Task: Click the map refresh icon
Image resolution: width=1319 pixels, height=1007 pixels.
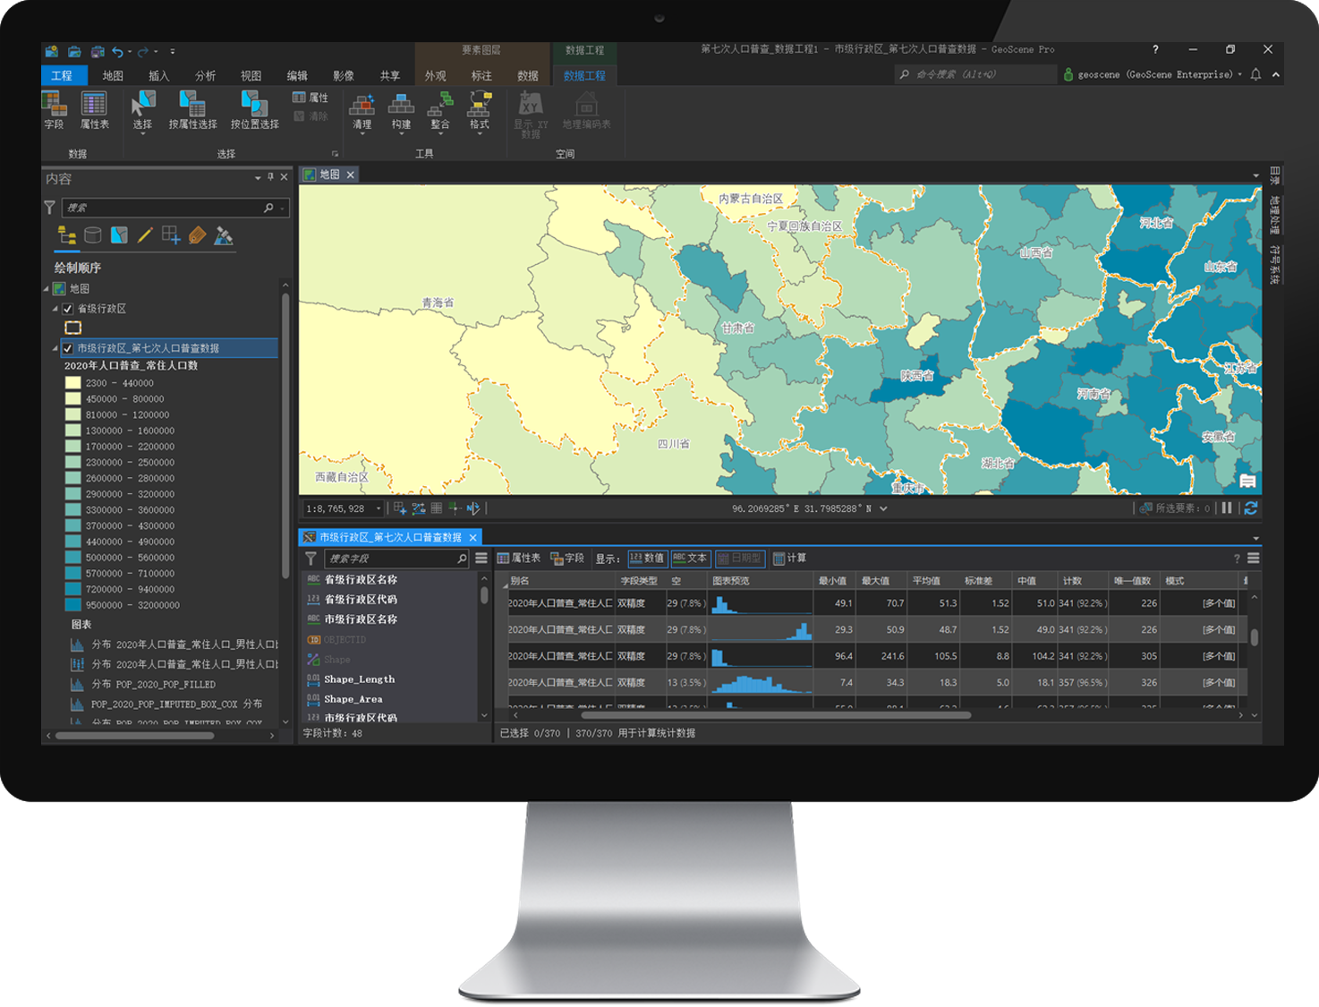Action: click(x=1250, y=508)
